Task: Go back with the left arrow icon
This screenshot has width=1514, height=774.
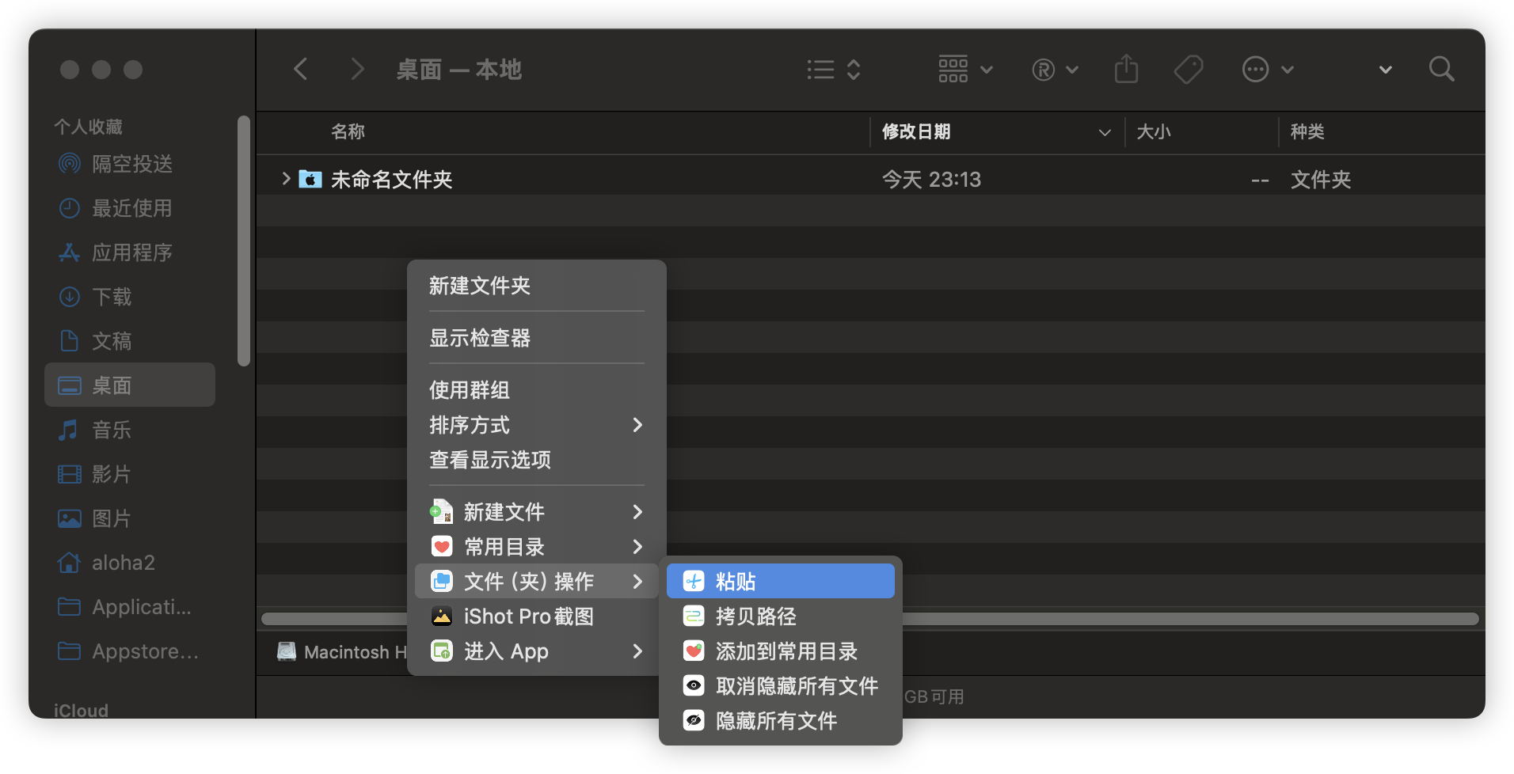Action: click(300, 70)
